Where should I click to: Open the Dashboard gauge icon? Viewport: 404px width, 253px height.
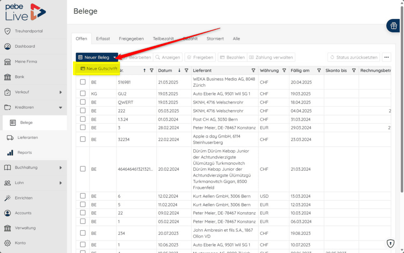[x=7, y=47]
